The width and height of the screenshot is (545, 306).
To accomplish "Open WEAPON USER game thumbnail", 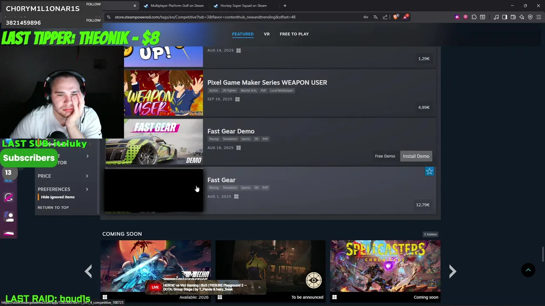I will (163, 93).
